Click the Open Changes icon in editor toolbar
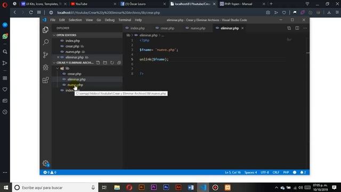Screen dimensions: 341x192 [289, 28]
